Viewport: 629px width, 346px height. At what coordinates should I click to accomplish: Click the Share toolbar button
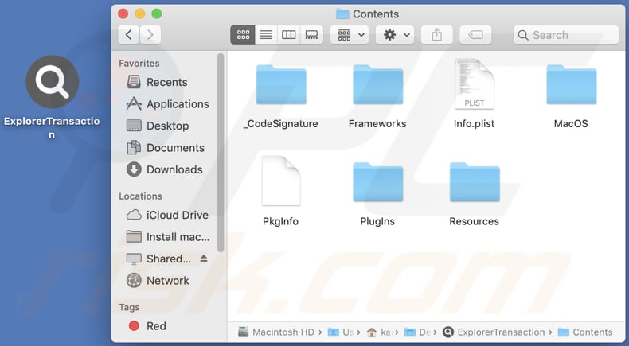[437, 35]
